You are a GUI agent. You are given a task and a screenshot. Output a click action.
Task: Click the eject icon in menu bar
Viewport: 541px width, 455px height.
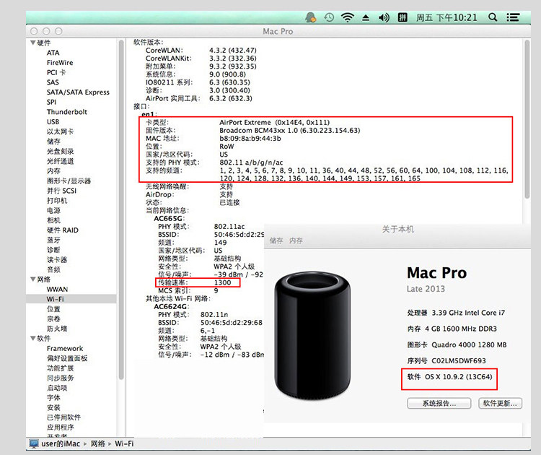[366, 17]
